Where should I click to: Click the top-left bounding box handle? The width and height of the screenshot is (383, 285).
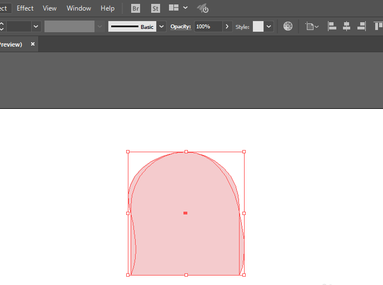(x=128, y=152)
